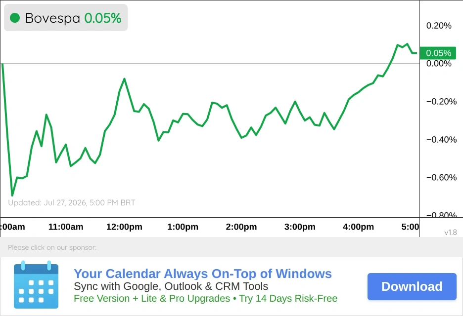Viewport: 463px width, 316px height.
Task: Click the 2:00pm time axis label
Action: pyautogui.click(x=241, y=227)
